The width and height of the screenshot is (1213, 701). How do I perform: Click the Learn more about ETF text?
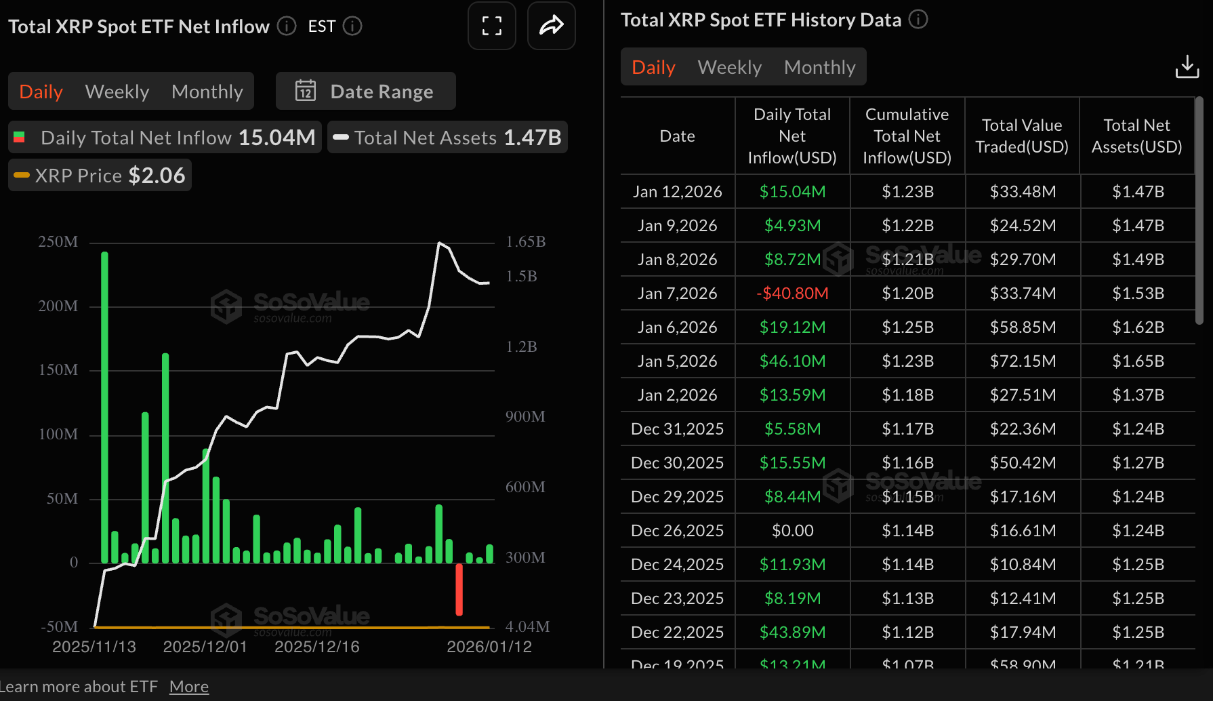[80, 685]
